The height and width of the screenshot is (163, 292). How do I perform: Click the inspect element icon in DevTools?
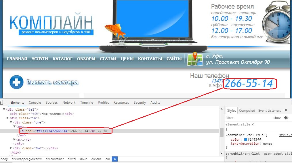pyautogui.click(x=1, y=102)
